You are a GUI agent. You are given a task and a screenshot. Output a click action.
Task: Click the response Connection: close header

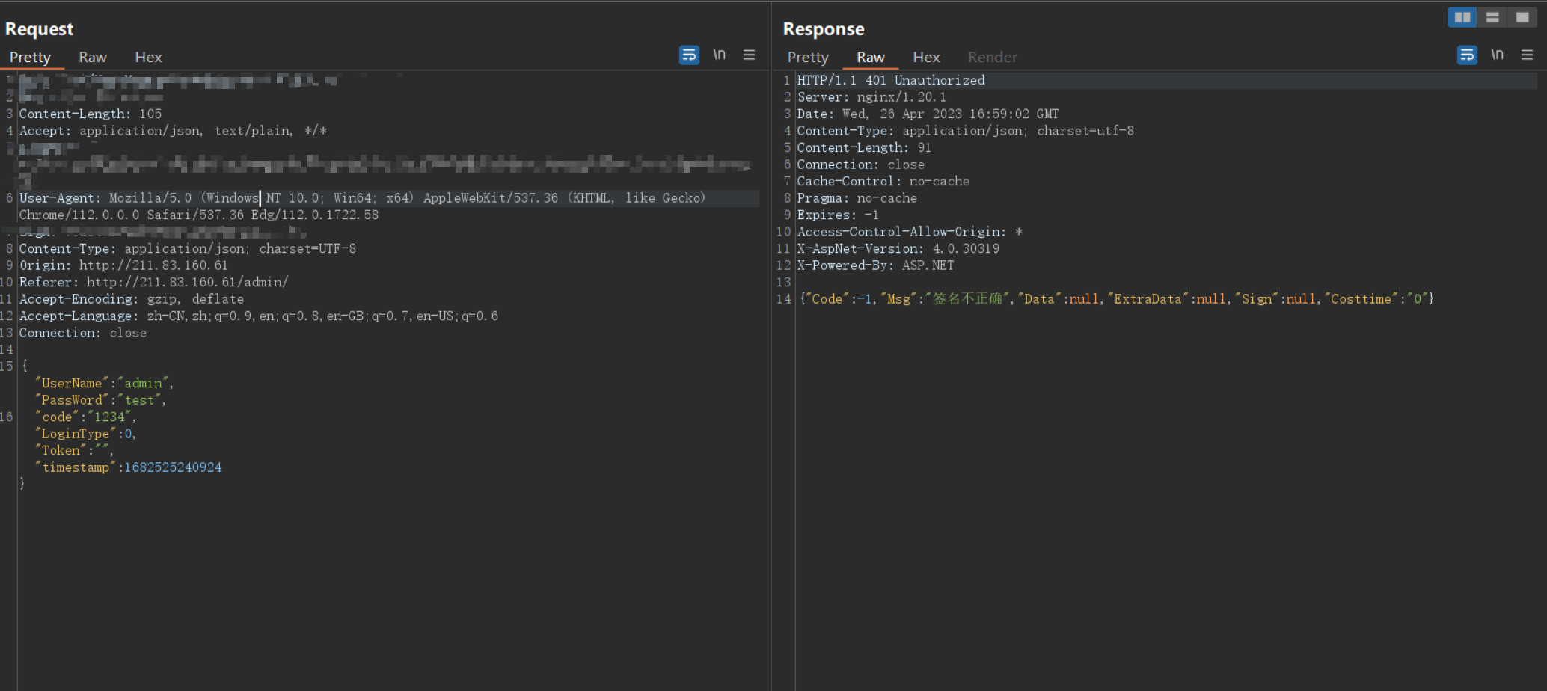pyautogui.click(x=861, y=165)
